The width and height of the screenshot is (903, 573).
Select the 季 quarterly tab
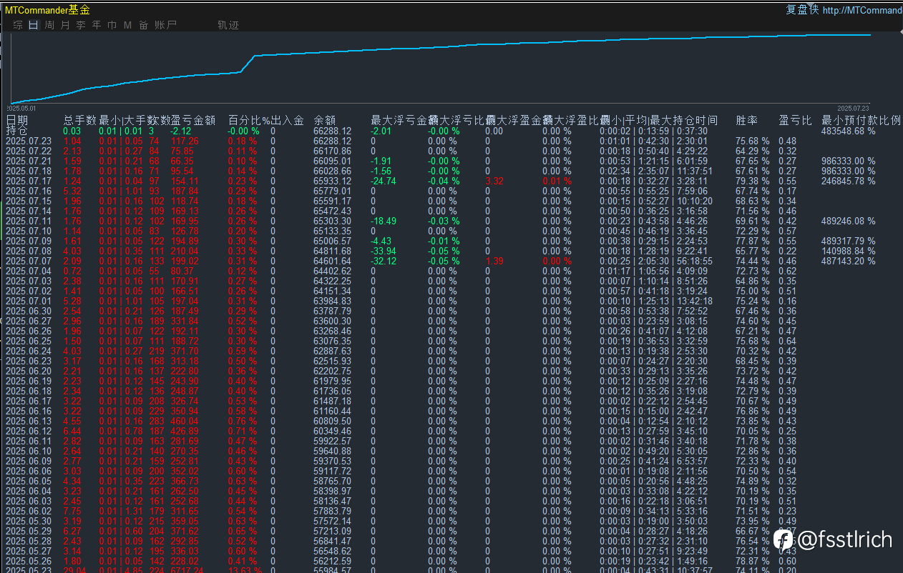[81, 25]
